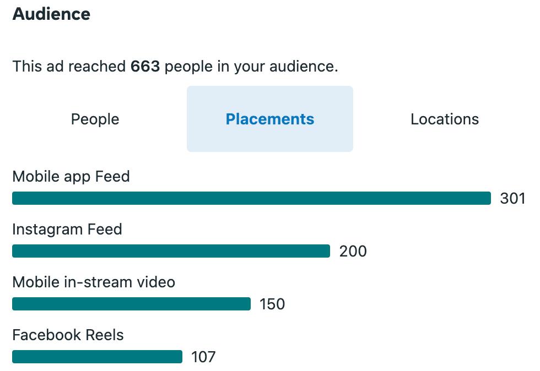Switch to the People tab
The image size is (540, 371).
click(95, 119)
